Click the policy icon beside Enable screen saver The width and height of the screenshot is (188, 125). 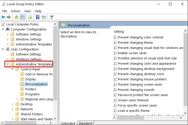pos(115,53)
